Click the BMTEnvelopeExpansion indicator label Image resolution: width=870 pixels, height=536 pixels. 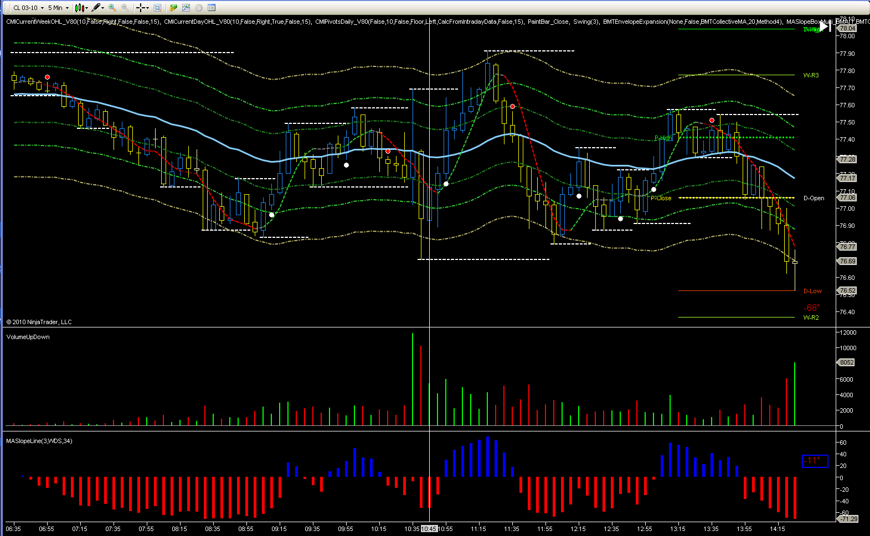(693, 22)
